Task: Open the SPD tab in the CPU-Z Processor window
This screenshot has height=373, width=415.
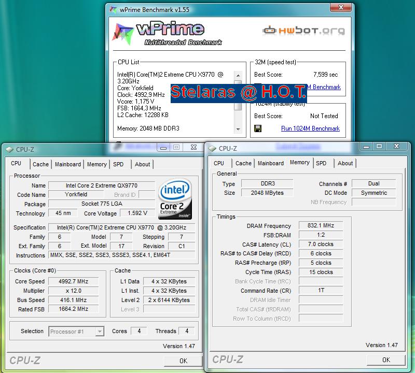Action: click(x=118, y=164)
